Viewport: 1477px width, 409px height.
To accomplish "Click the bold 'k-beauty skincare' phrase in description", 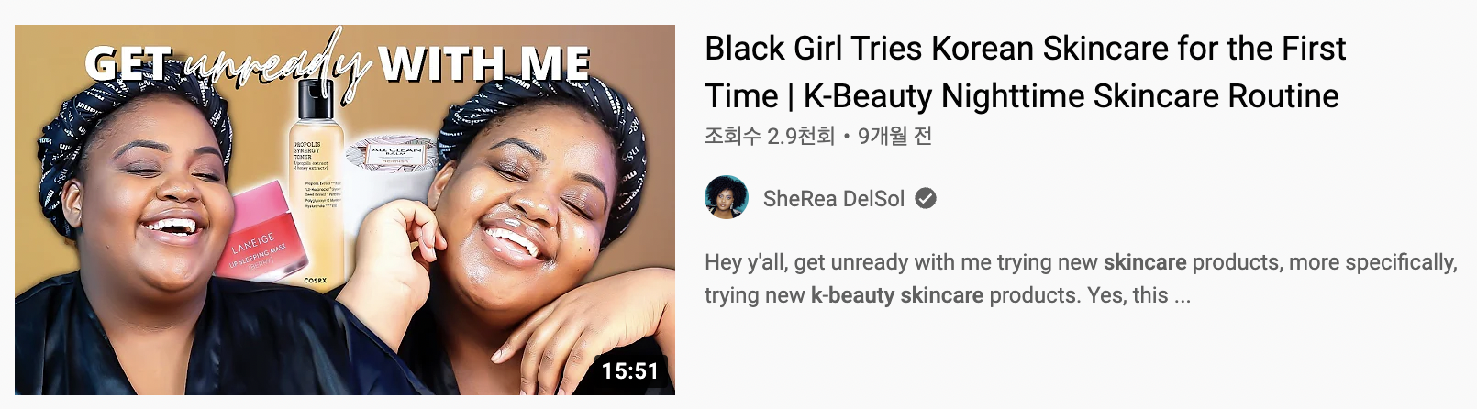I will click(897, 295).
